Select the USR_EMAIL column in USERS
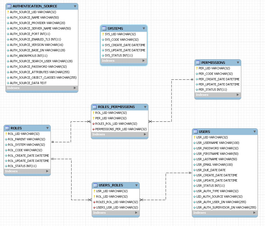The height and width of the screenshot is (226, 265). (x=214, y=165)
